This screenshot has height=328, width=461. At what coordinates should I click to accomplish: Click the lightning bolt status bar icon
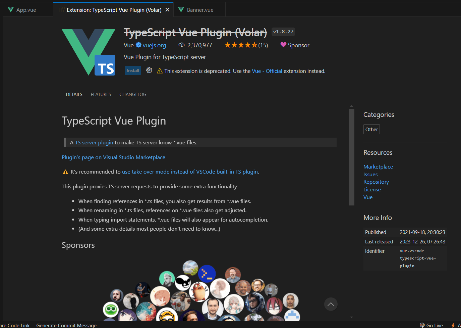click(x=453, y=325)
